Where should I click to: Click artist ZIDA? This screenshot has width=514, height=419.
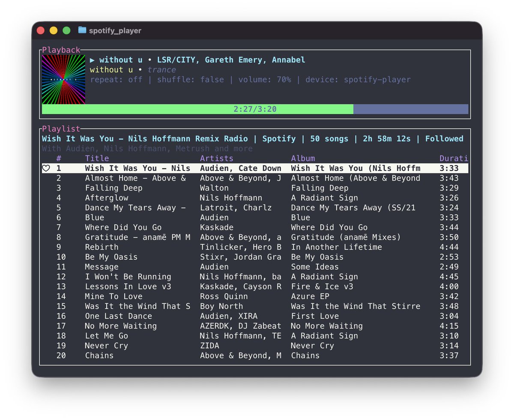click(x=209, y=346)
